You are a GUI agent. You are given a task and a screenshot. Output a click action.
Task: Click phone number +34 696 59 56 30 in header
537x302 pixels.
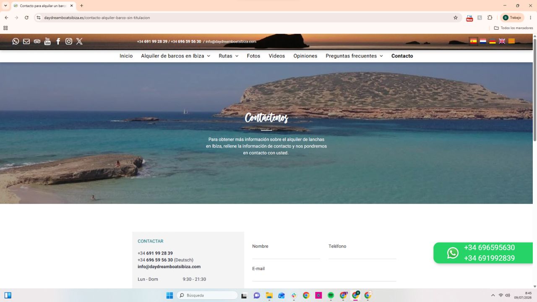pos(186,42)
